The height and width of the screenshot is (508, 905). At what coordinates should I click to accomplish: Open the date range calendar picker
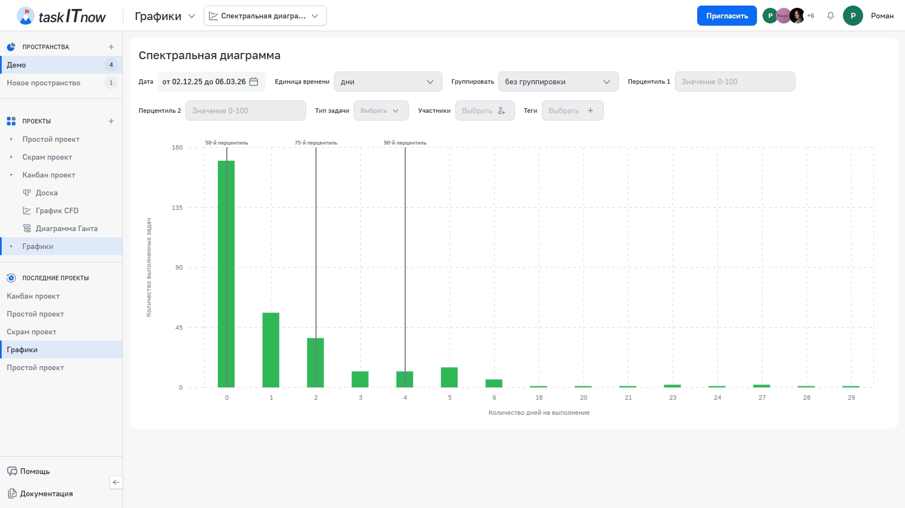pos(254,82)
